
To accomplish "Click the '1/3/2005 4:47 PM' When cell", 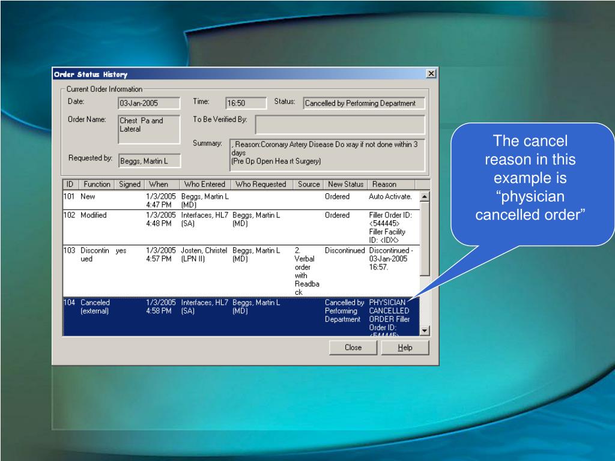I will tap(161, 200).
